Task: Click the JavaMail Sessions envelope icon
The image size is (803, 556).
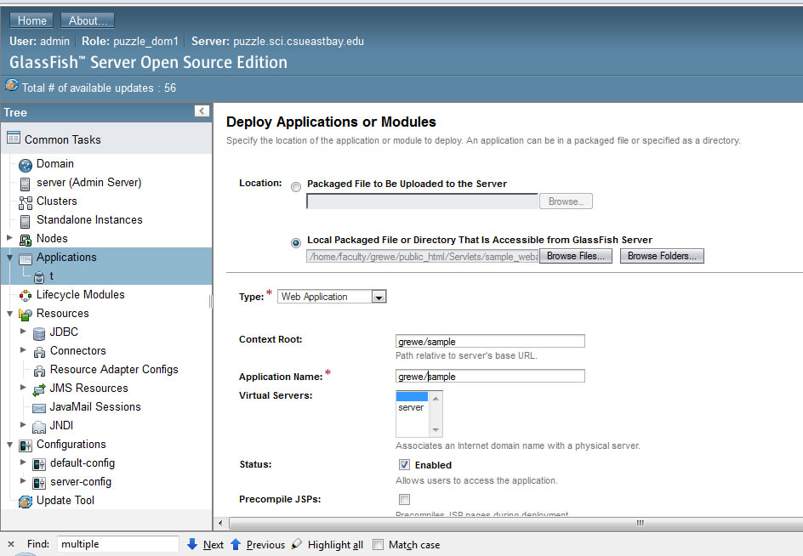Action: 38,407
